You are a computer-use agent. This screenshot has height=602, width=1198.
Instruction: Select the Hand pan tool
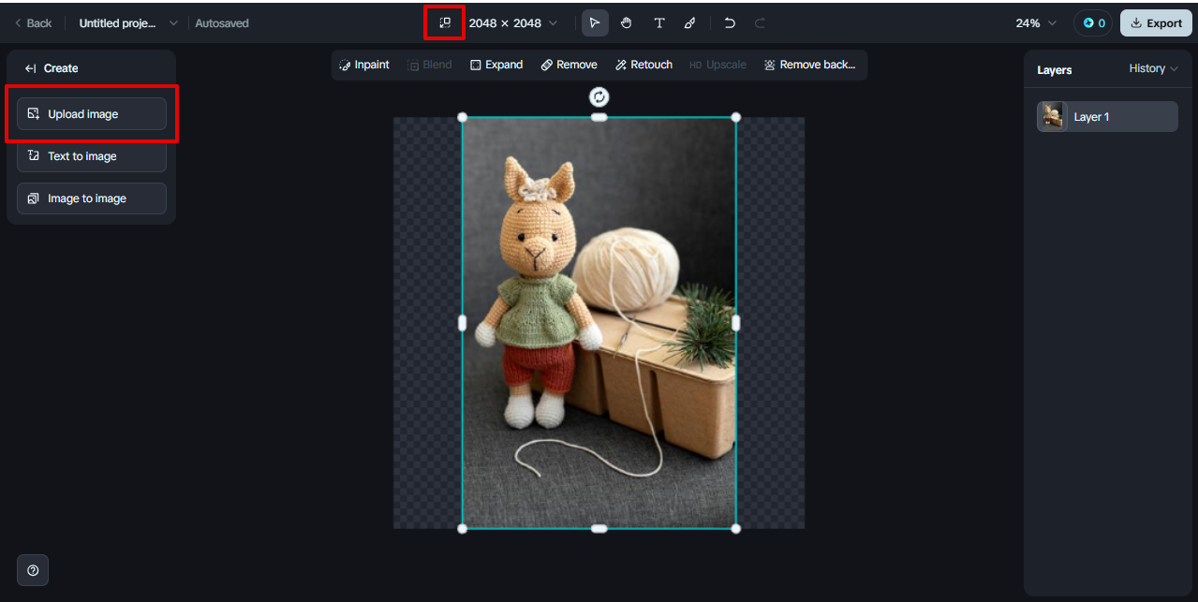(627, 23)
